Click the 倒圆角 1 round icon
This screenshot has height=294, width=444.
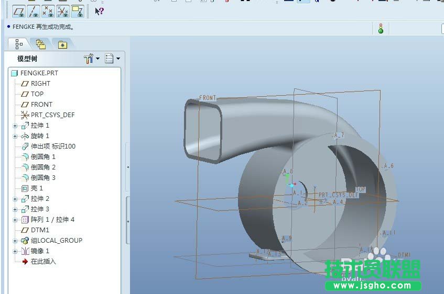tap(25, 157)
